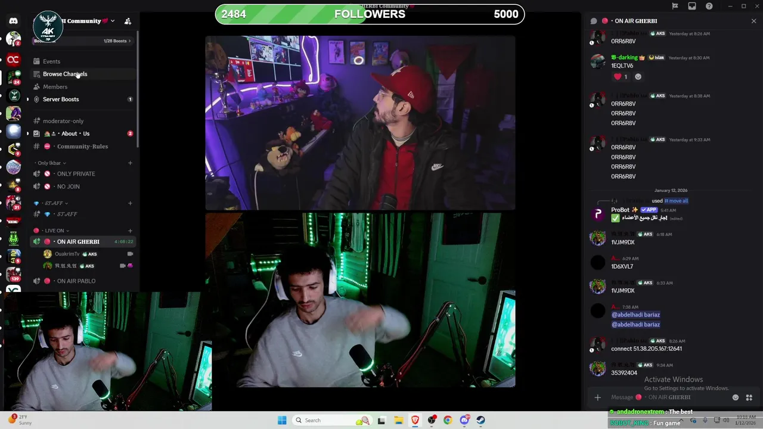
Task: Click the heart reaction on 1EQLTV6 message
Action: tap(620, 77)
